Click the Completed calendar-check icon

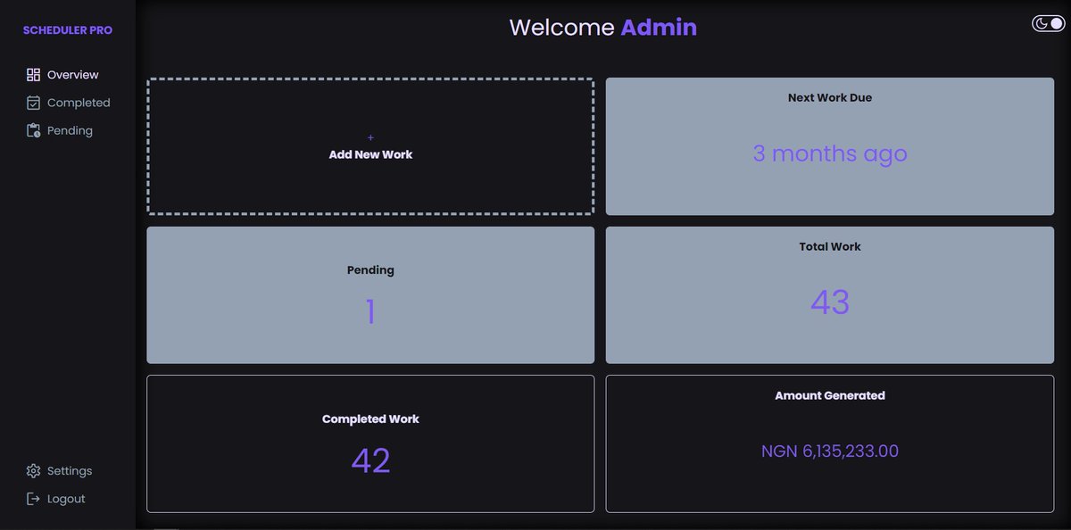pos(34,103)
